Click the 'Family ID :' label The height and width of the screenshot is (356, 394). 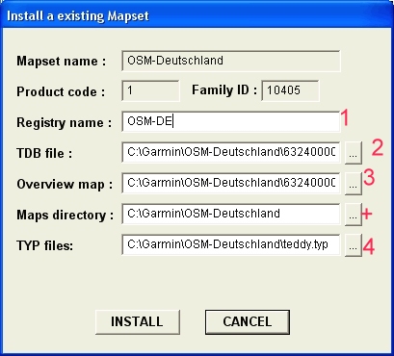224,89
